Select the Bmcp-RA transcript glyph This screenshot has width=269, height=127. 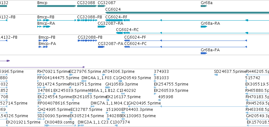[x=44, y=27]
